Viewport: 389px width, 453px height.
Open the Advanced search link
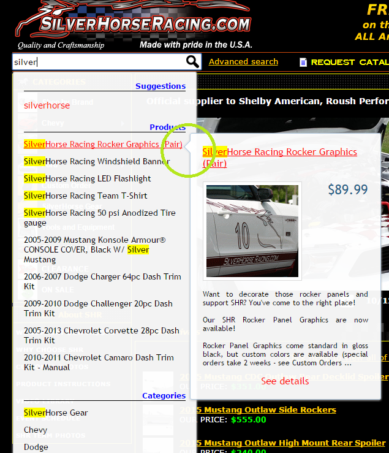coord(243,62)
